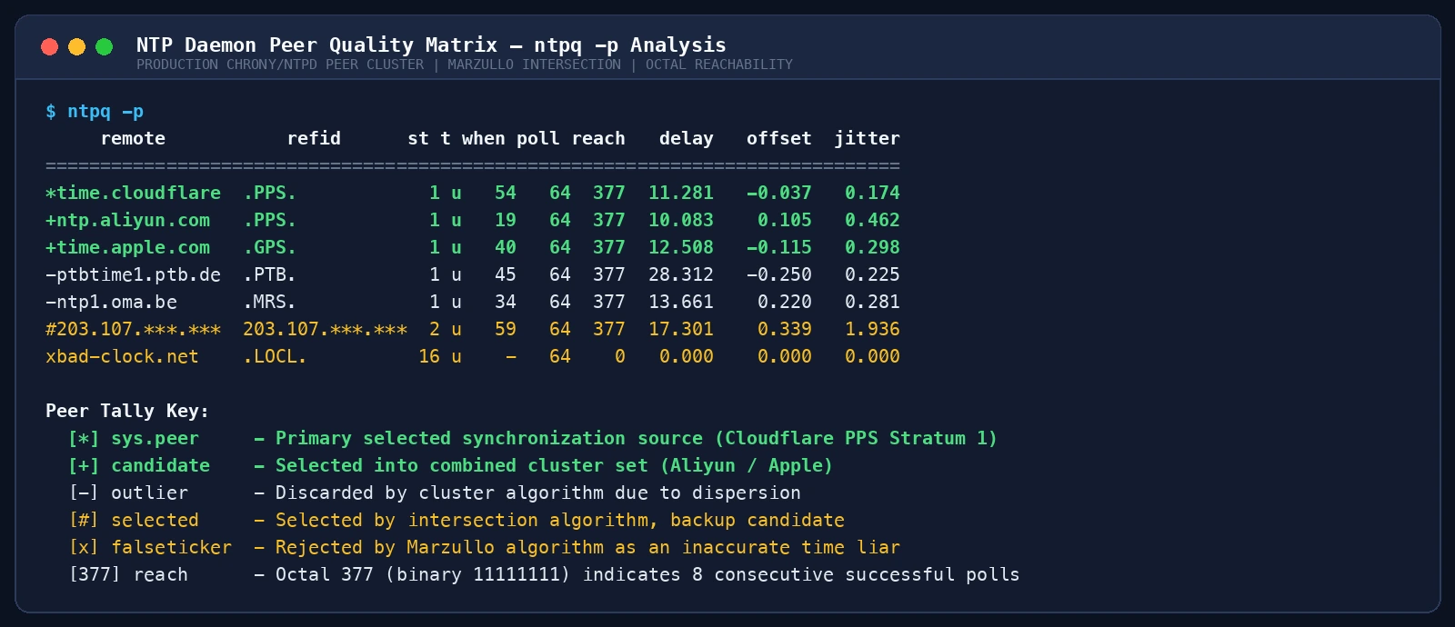Click the offset value 0.105
This screenshot has width=1455, height=627.
785,220
